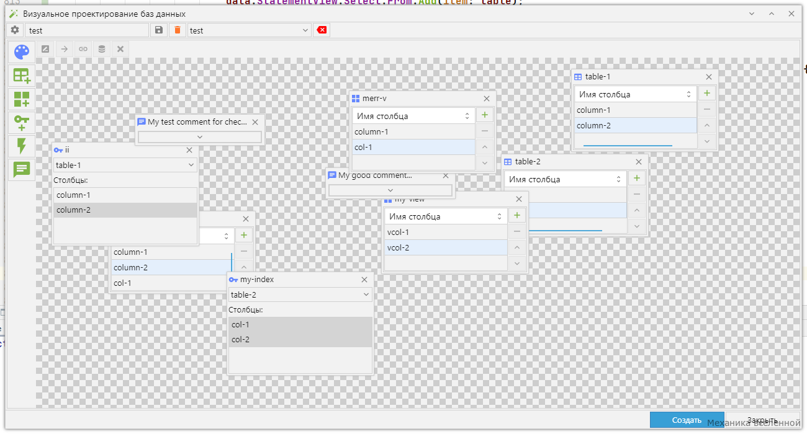Click the X toolbar icon beside database icon
This screenshot has width=807, height=434.
tap(120, 49)
